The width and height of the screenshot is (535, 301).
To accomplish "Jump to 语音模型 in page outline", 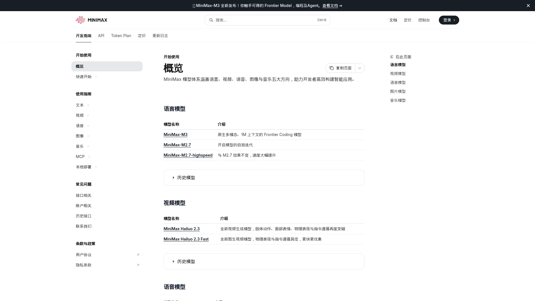I will [398, 82].
